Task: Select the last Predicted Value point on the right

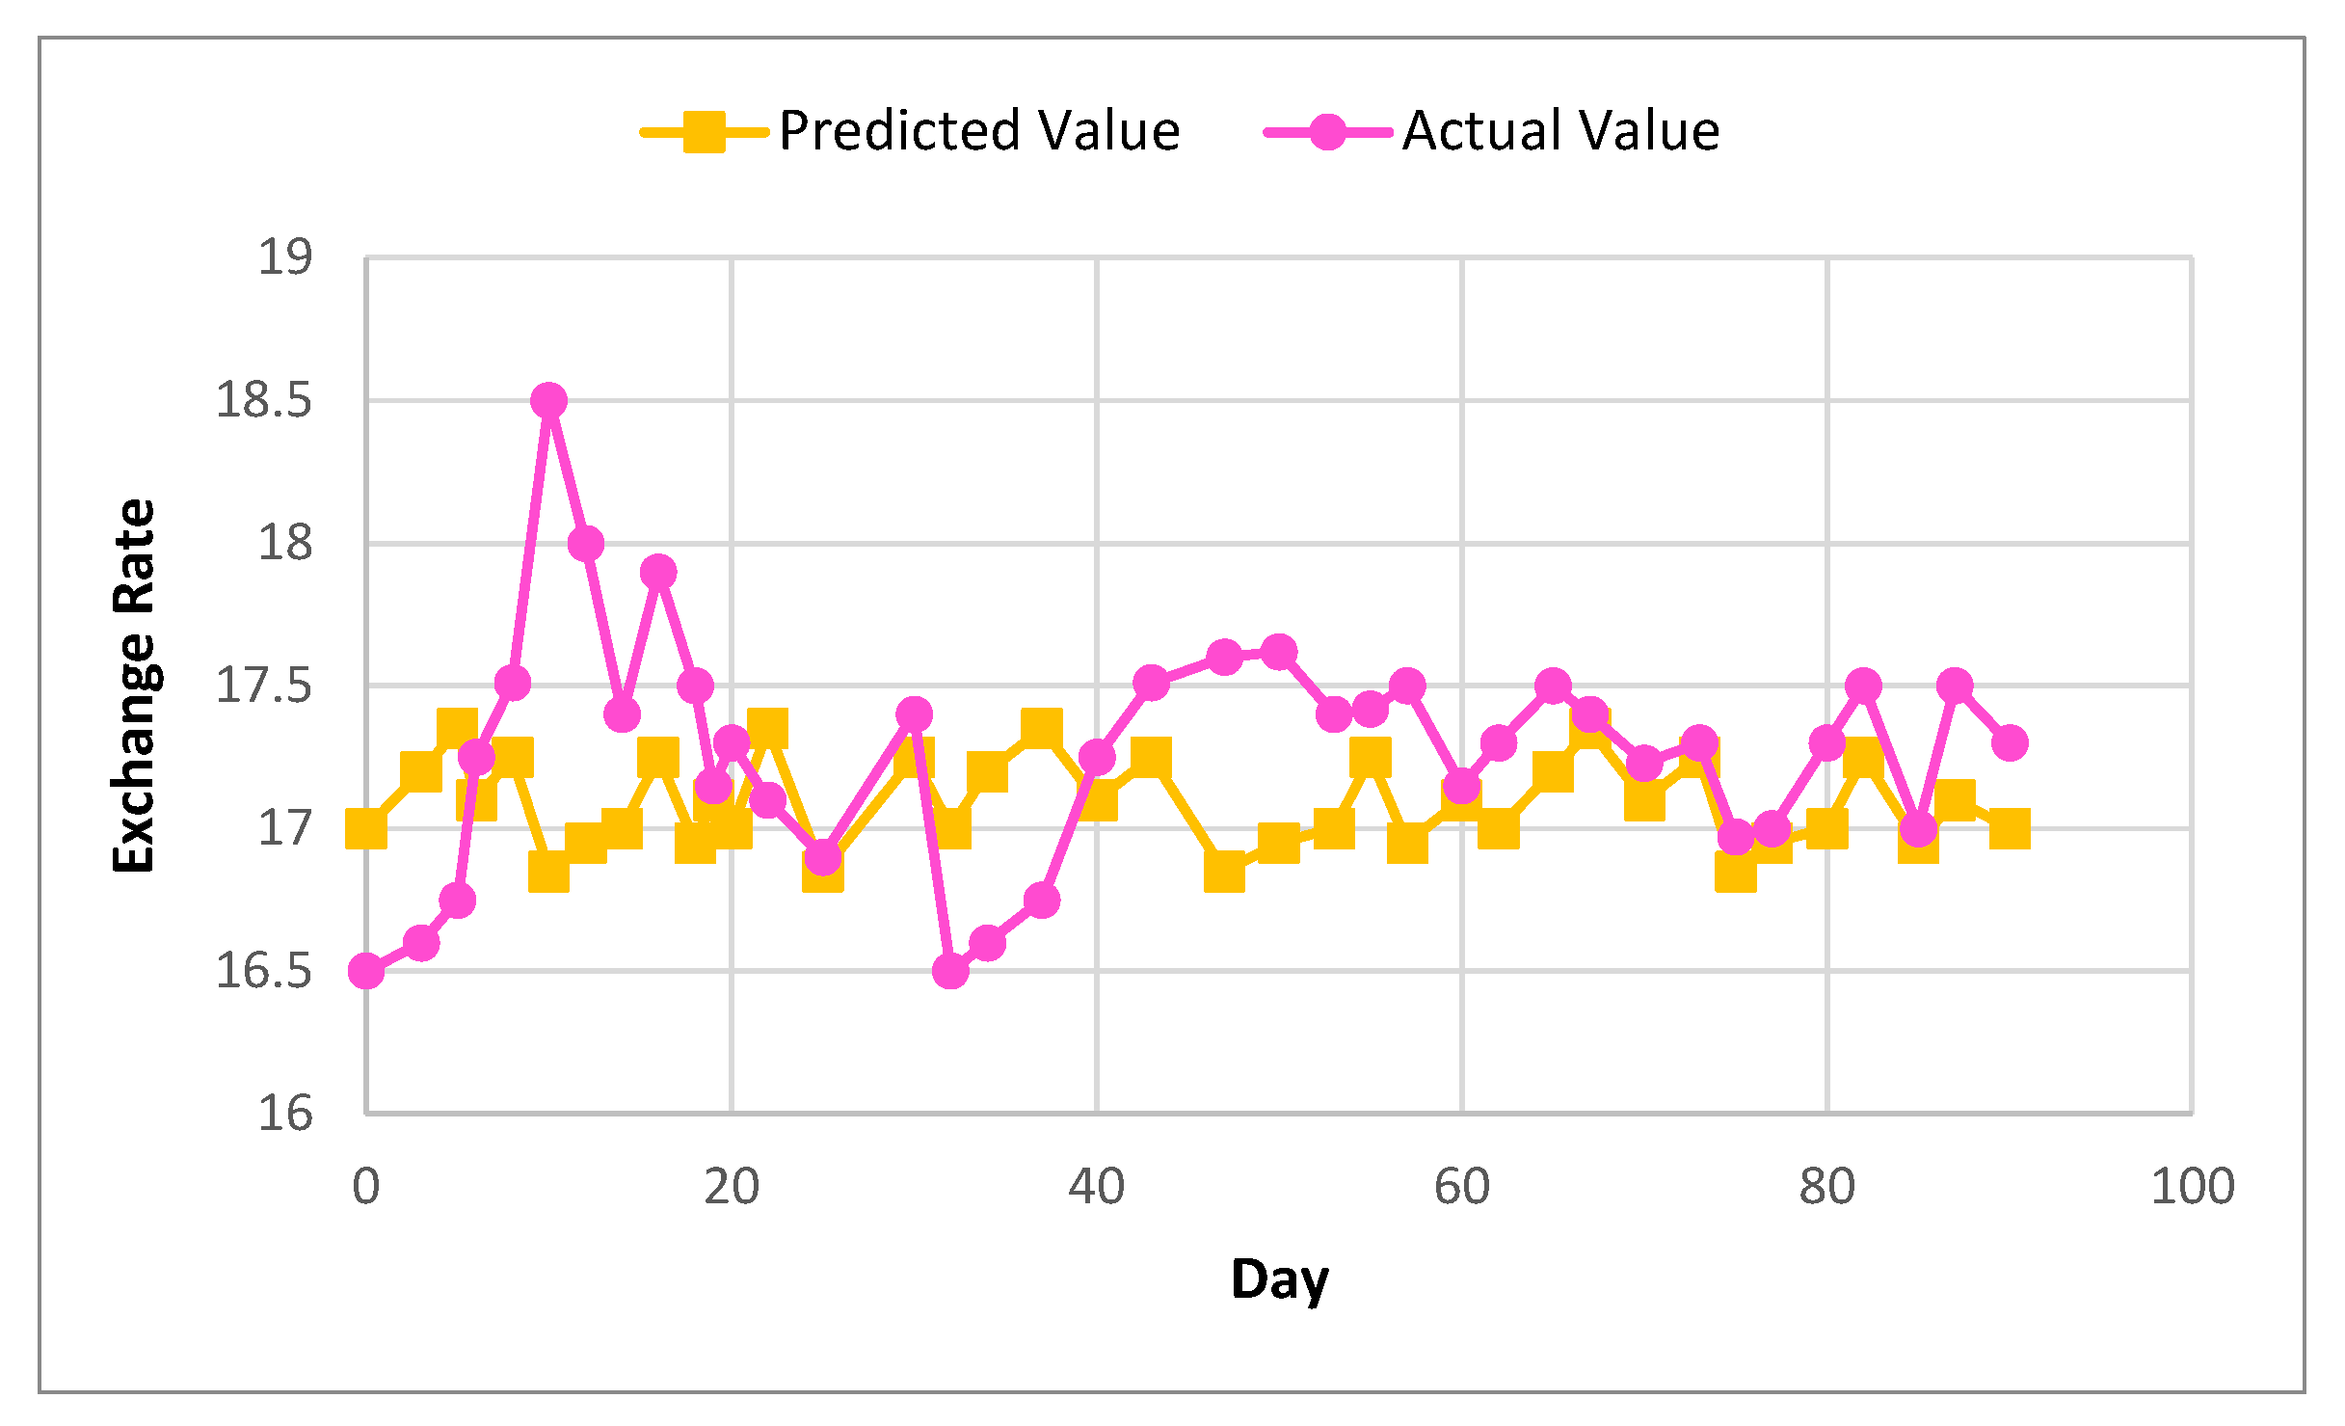Action: pos(2010,828)
